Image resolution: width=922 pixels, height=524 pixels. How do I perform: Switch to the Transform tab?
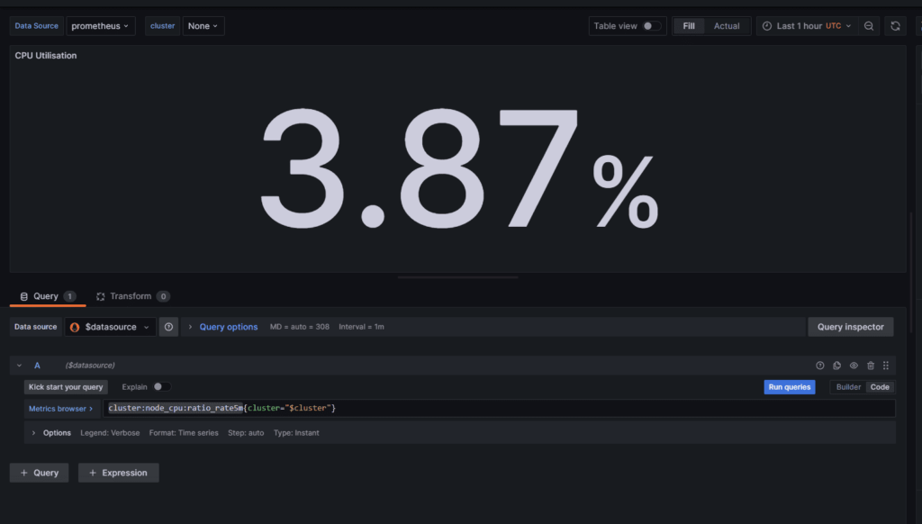133,296
